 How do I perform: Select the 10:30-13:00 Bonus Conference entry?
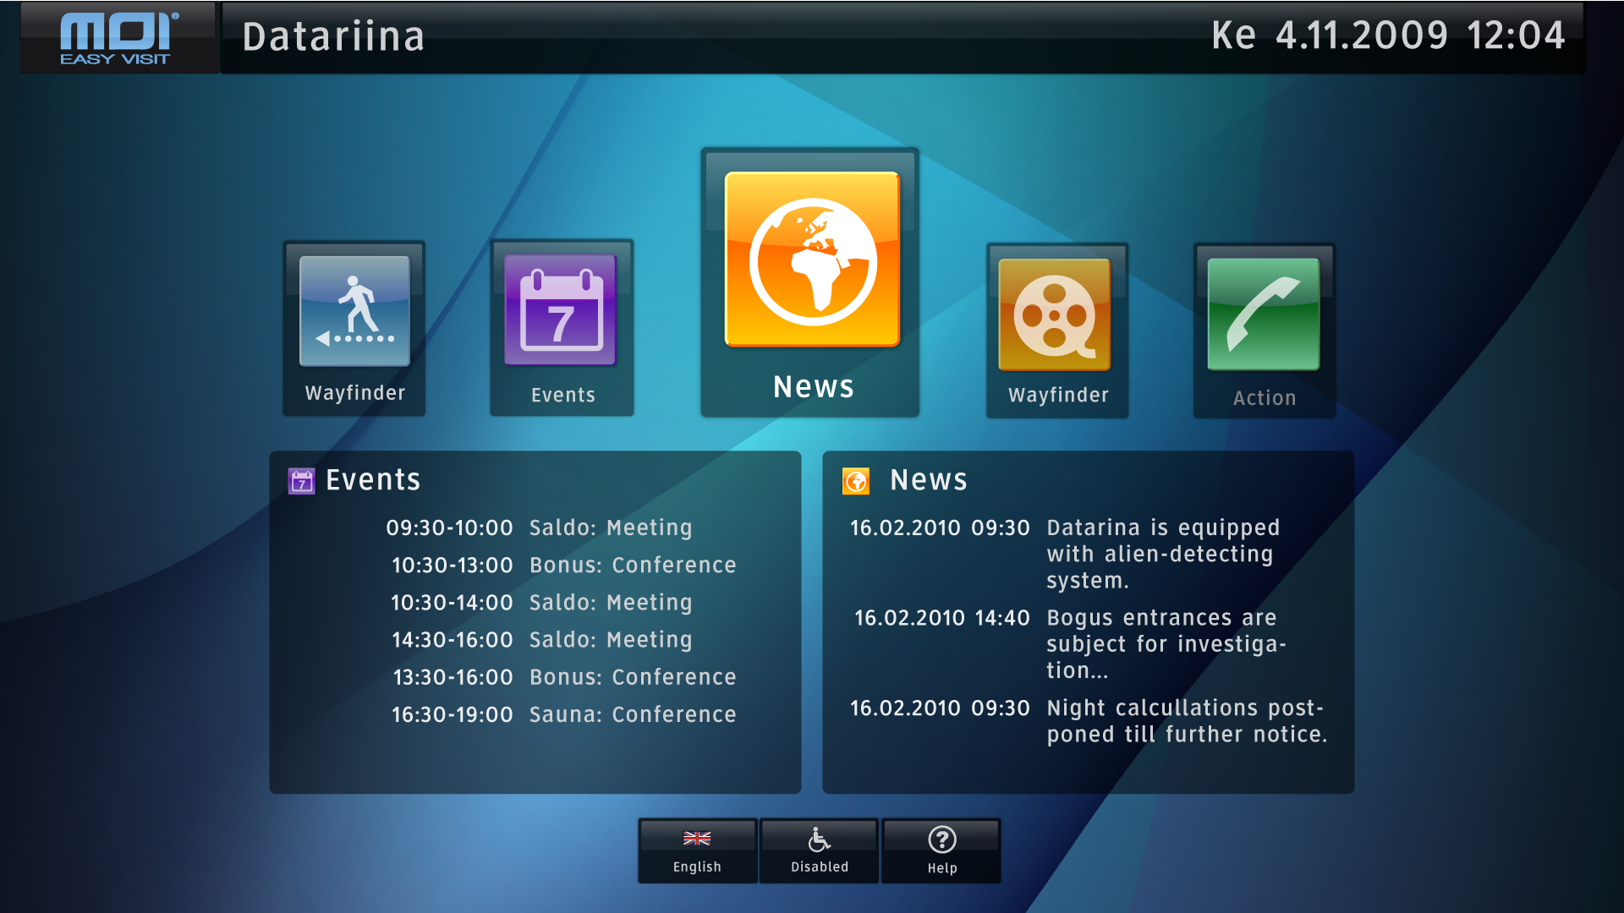(x=563, y=566)
